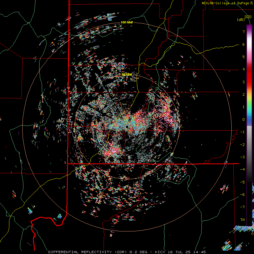Click the 50 NMI range ring label
The width and height of the screenshot is (254, 254).
127,75
